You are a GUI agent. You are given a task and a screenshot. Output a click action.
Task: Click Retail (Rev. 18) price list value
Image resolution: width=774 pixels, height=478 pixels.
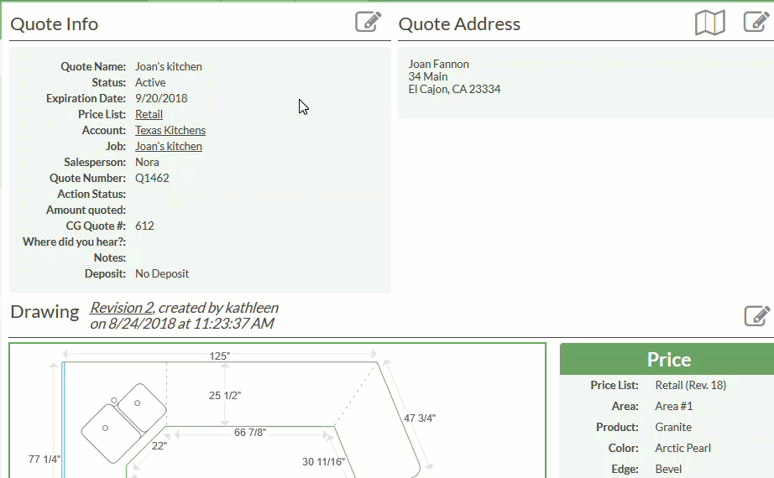tap(691, 385)
